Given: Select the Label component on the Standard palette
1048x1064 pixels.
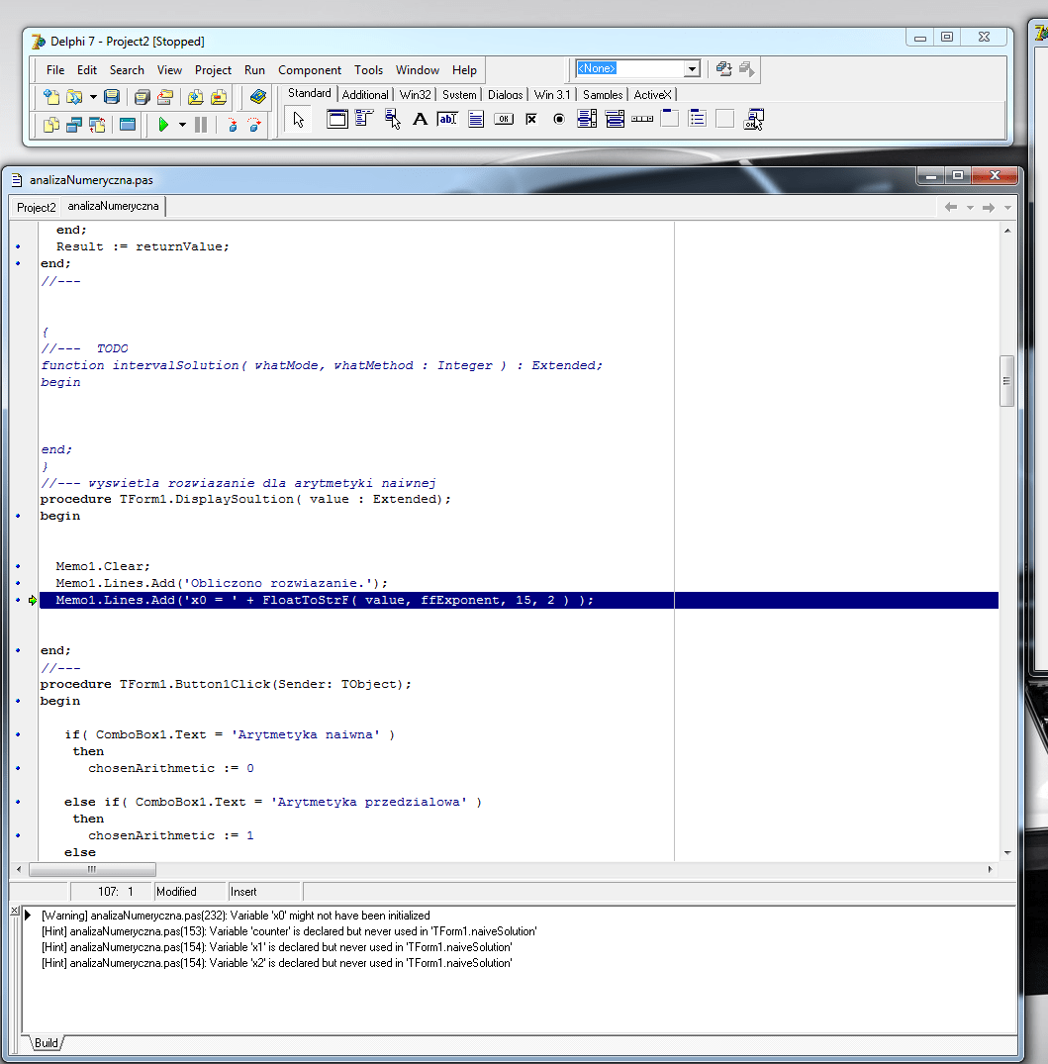Looking at the screenshot, I should pos(420,118).
